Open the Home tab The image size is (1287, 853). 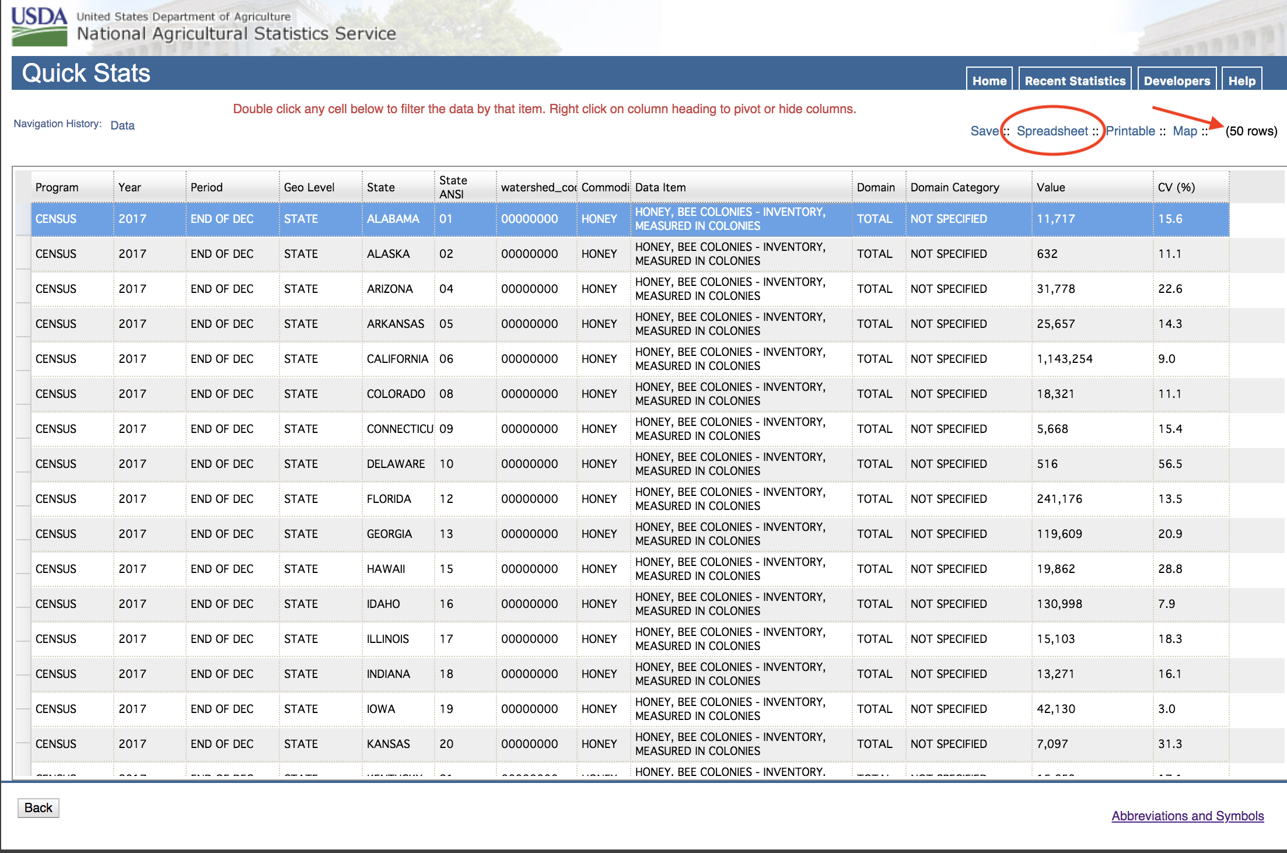point(989,81)
